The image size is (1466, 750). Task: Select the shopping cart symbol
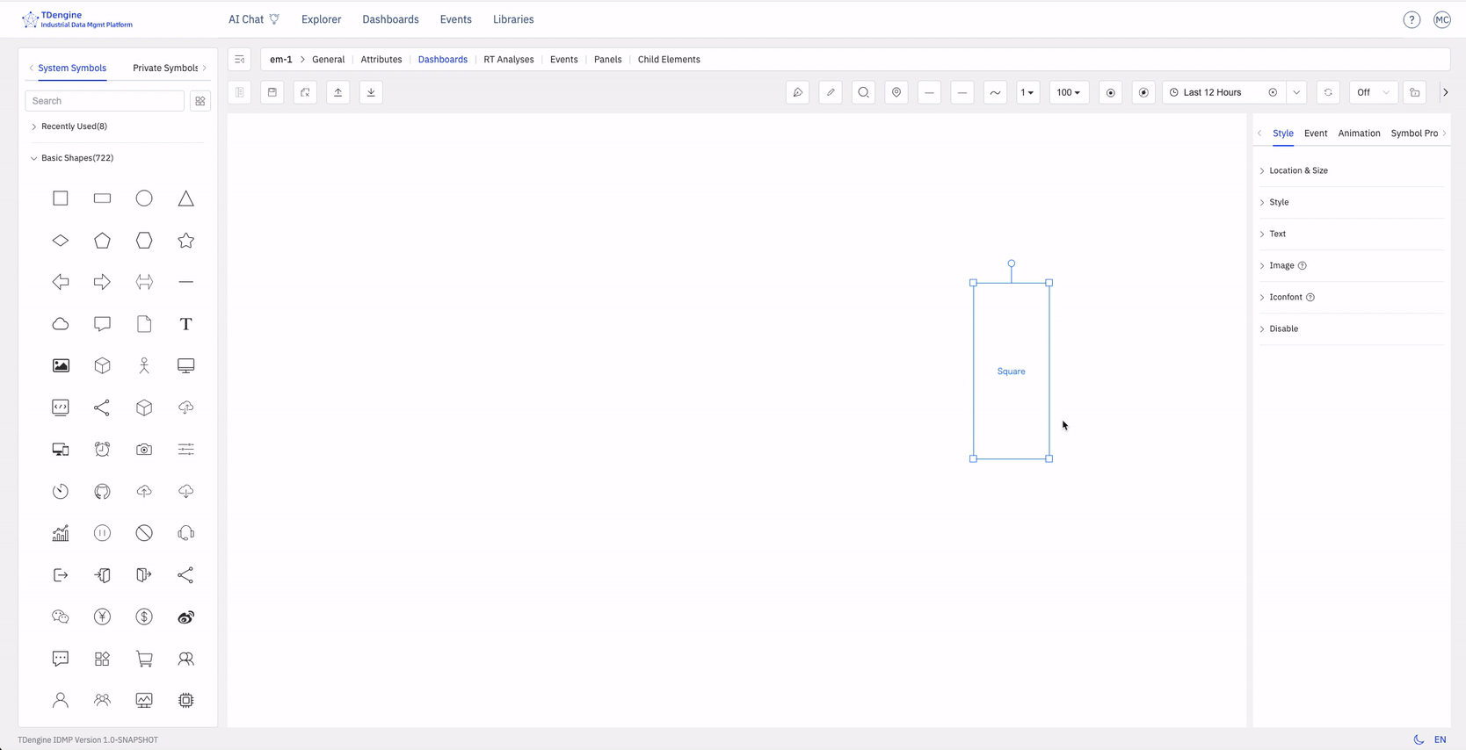click(x=144, y=659)
